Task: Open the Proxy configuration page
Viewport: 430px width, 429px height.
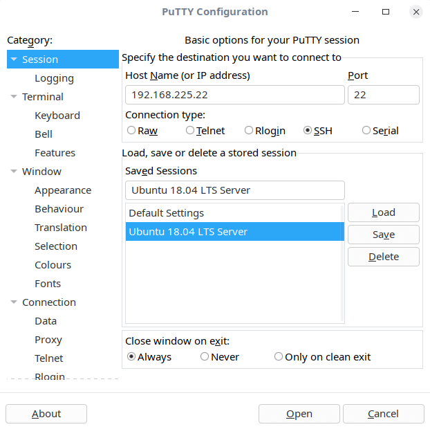Action: pyautogui.click(x=48, y=340)
